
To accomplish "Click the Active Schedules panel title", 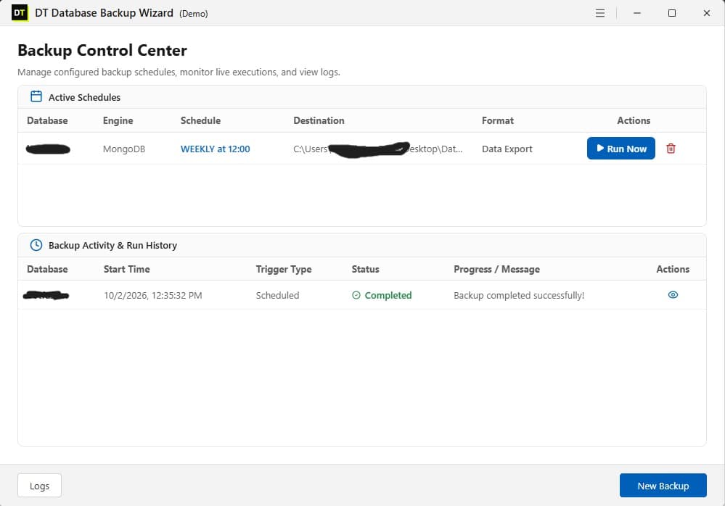I will (84, 97).
